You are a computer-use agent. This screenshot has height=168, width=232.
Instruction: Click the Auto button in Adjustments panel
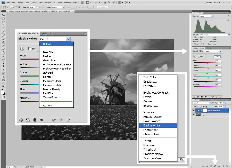(x=217, y=57)
